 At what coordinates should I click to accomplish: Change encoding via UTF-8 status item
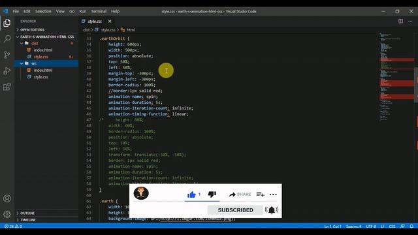coord(371,227)
